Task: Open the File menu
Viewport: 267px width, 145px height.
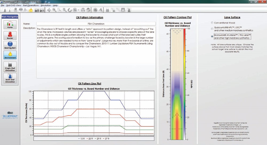Action: pyautogui.click(x=2, y=5)
